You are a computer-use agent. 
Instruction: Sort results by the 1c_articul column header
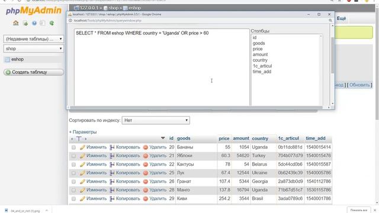(288, 138)
